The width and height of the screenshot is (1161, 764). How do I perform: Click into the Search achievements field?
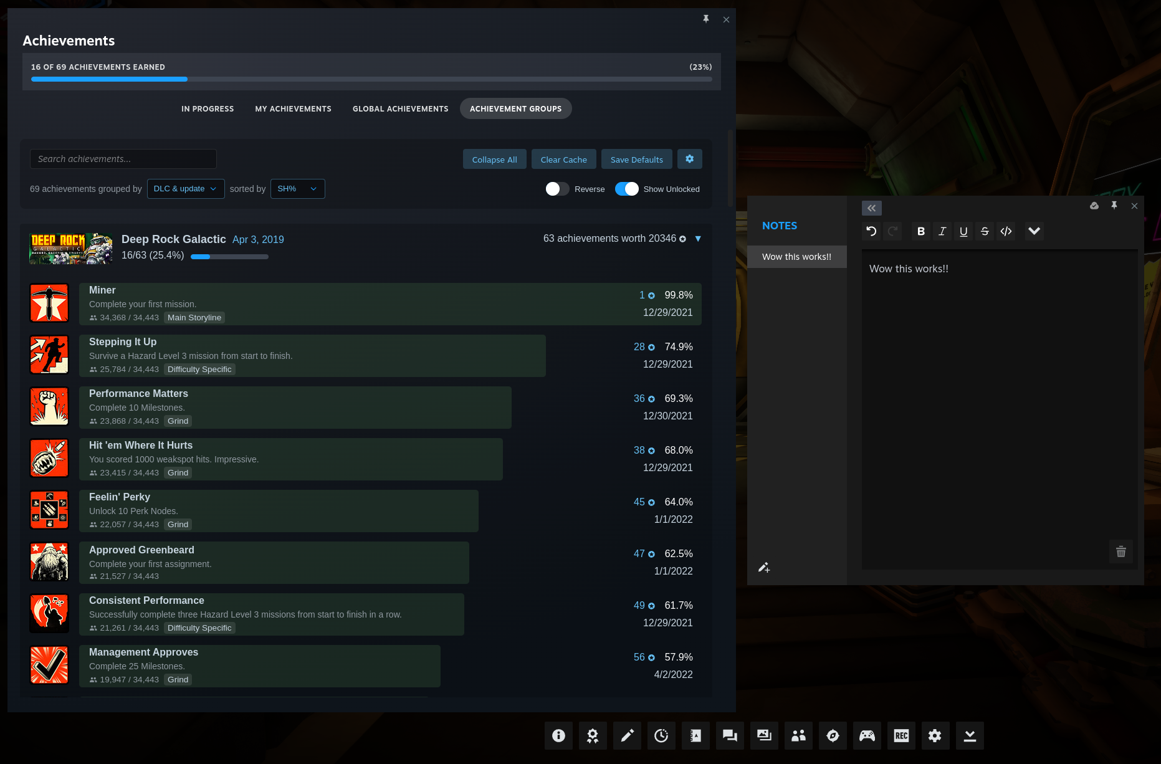tap(123, 159)
